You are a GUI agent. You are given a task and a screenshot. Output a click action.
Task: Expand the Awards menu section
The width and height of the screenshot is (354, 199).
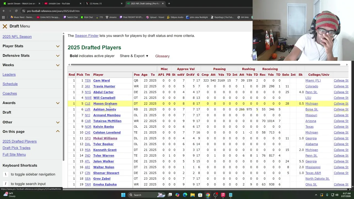click(31, 103)
